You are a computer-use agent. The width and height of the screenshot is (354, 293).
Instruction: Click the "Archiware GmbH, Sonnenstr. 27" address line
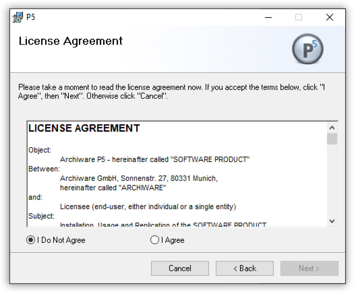click(138, 179)
